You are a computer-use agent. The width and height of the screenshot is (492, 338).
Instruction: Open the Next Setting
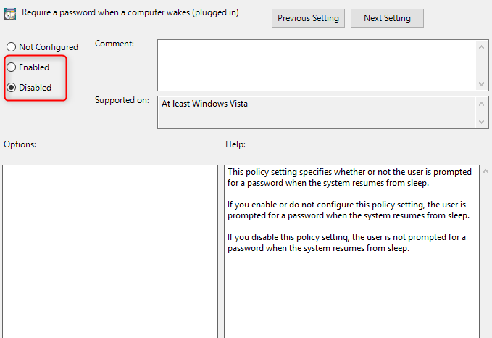387,18
